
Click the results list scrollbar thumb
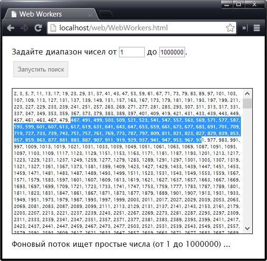pos(247,104)
